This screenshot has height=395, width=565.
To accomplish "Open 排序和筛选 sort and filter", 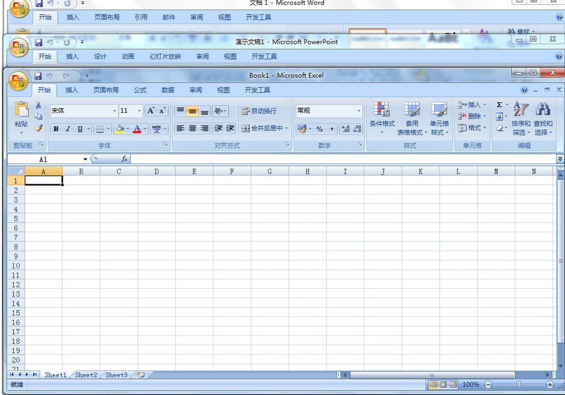I will (521, 118).
